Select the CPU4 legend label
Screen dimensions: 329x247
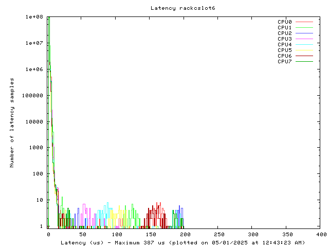point(284,45)
